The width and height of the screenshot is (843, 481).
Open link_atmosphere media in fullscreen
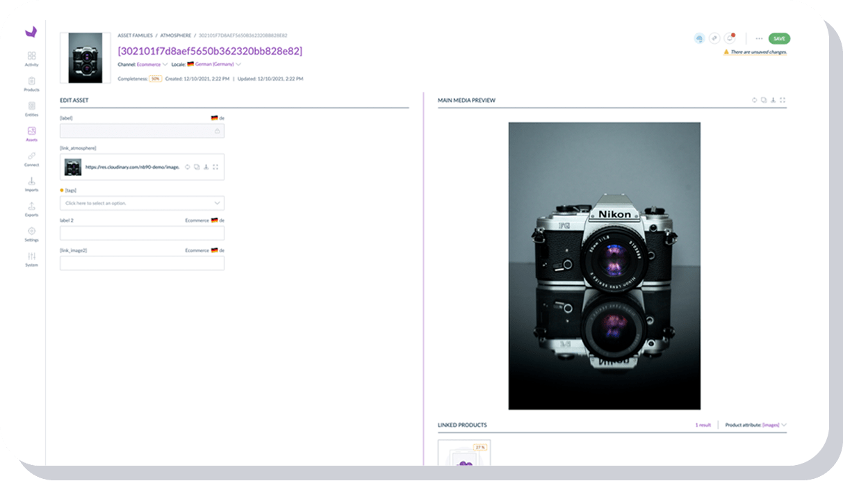pyautogui.click(x=215, y=167)
